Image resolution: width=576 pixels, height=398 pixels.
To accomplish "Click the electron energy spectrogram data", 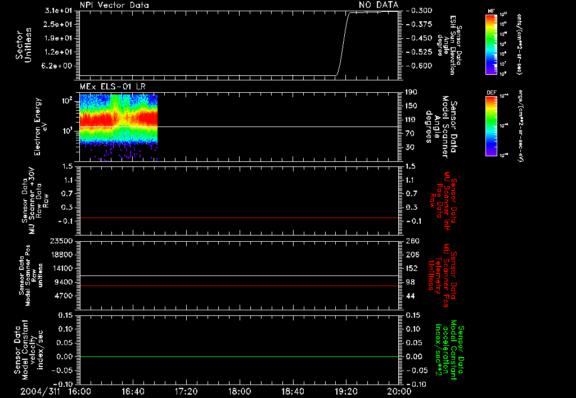I will click(x=119, y=126).
